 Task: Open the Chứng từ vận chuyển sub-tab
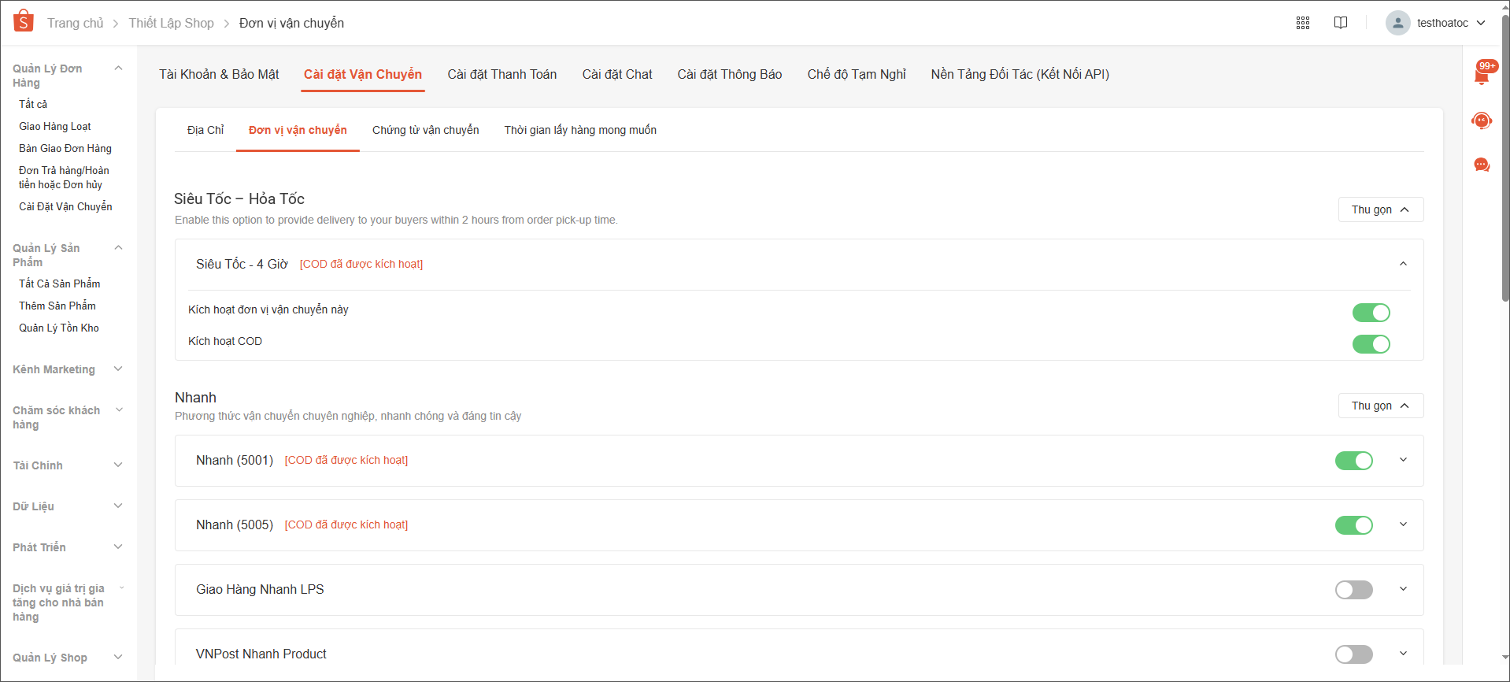coord(425,130)
